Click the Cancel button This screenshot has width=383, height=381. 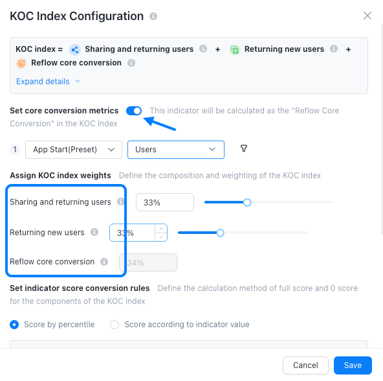(x=305, y=365)
